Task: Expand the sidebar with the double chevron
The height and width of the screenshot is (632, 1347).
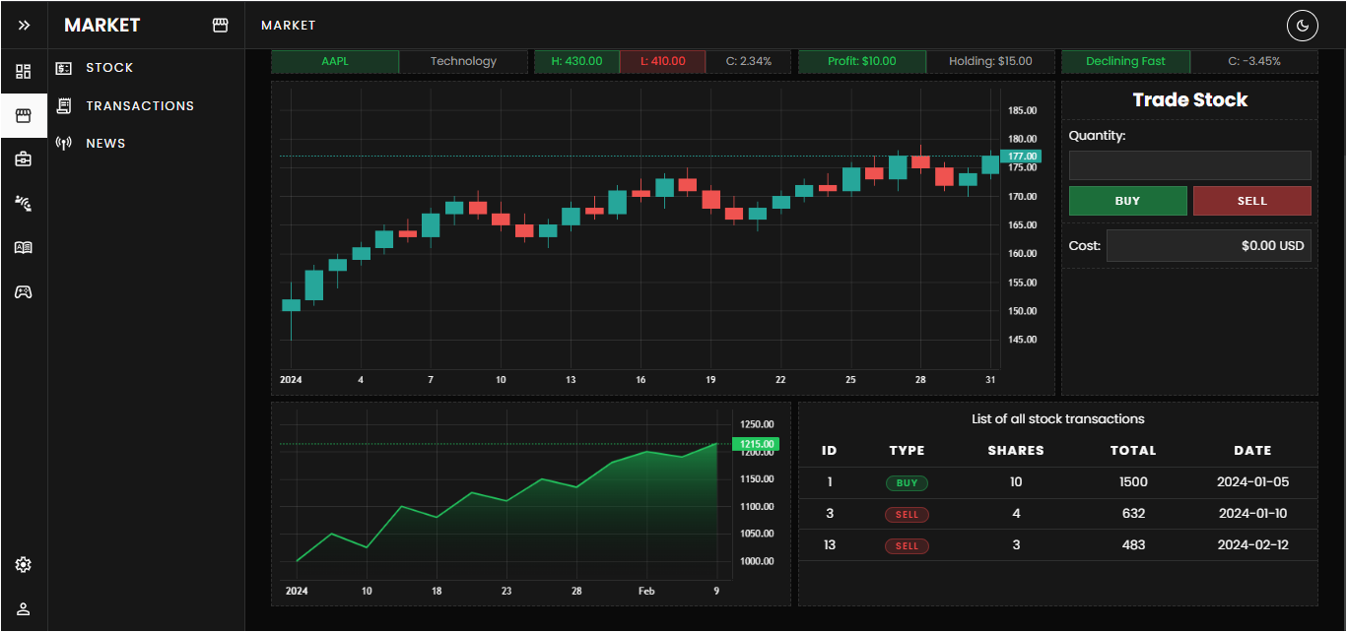Action: point(24,25)
